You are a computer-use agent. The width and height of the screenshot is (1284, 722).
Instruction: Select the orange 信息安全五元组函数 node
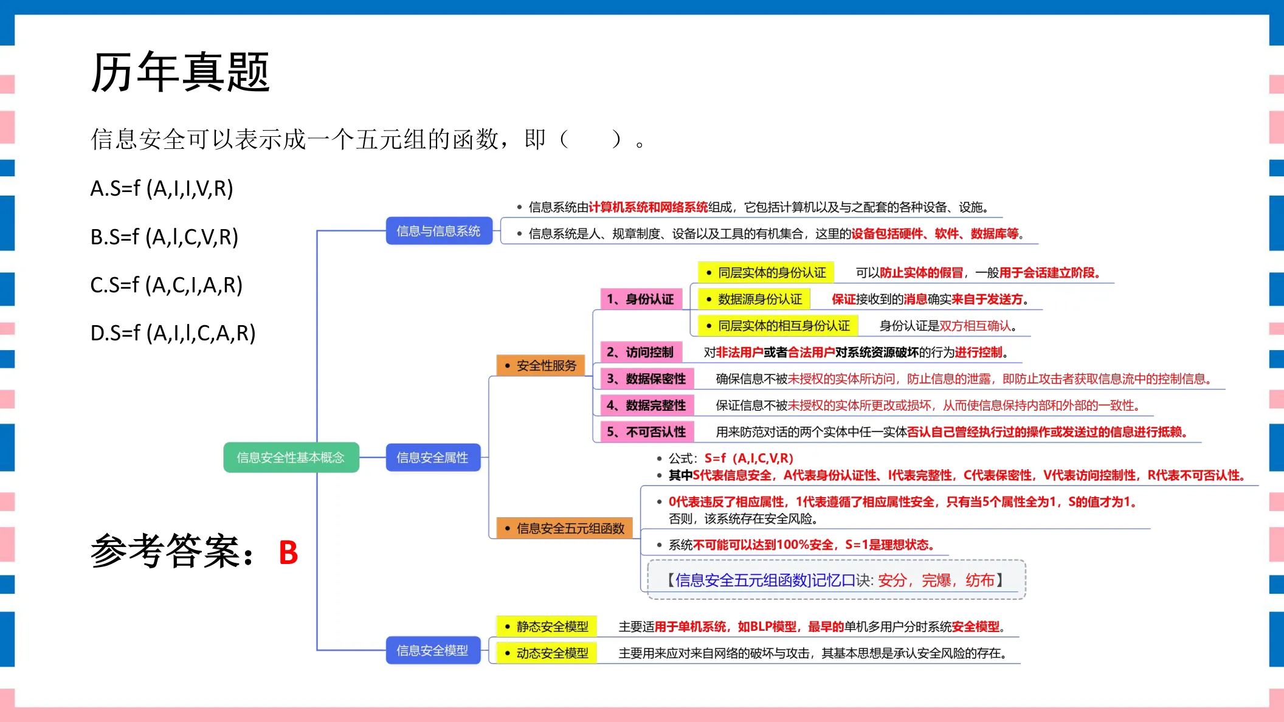pyautogui.click(x=565, y=528)
